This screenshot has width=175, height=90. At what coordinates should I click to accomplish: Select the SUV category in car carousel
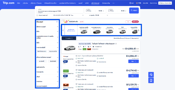(x=122, y=30)
